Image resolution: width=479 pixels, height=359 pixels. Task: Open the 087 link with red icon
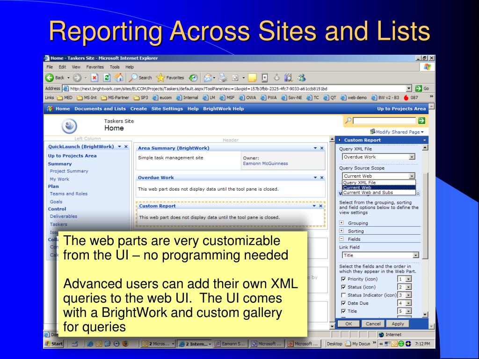pyautogui.click(x=411, y=98)
